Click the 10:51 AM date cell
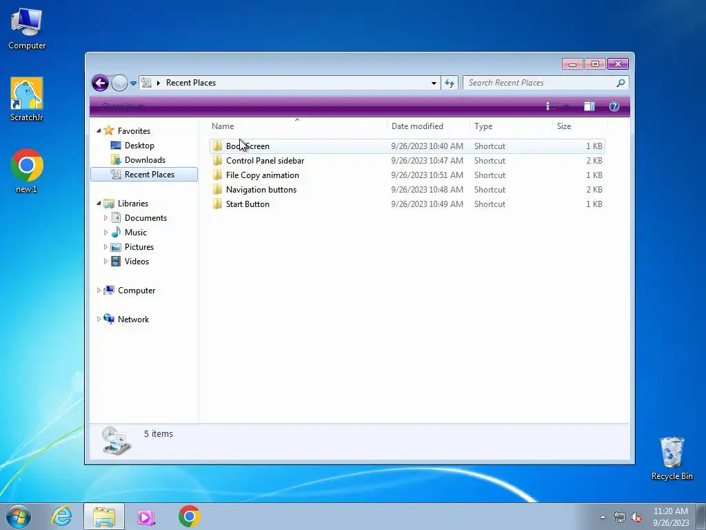The height and width of the screenshot is (530, 706). pos(427,175)
